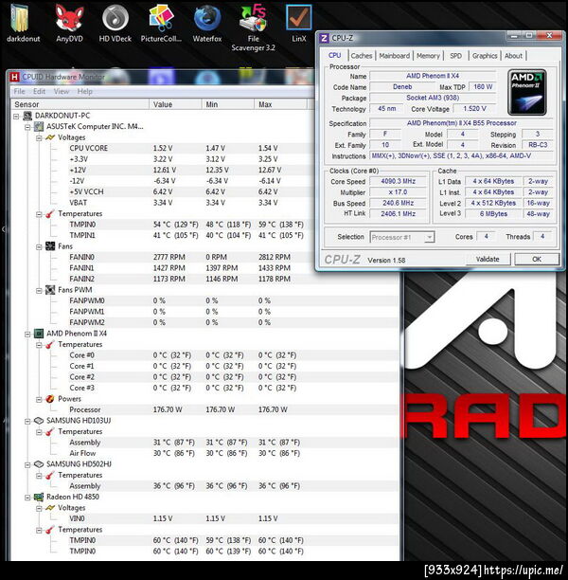Click the Min column header

click(227, 104)
